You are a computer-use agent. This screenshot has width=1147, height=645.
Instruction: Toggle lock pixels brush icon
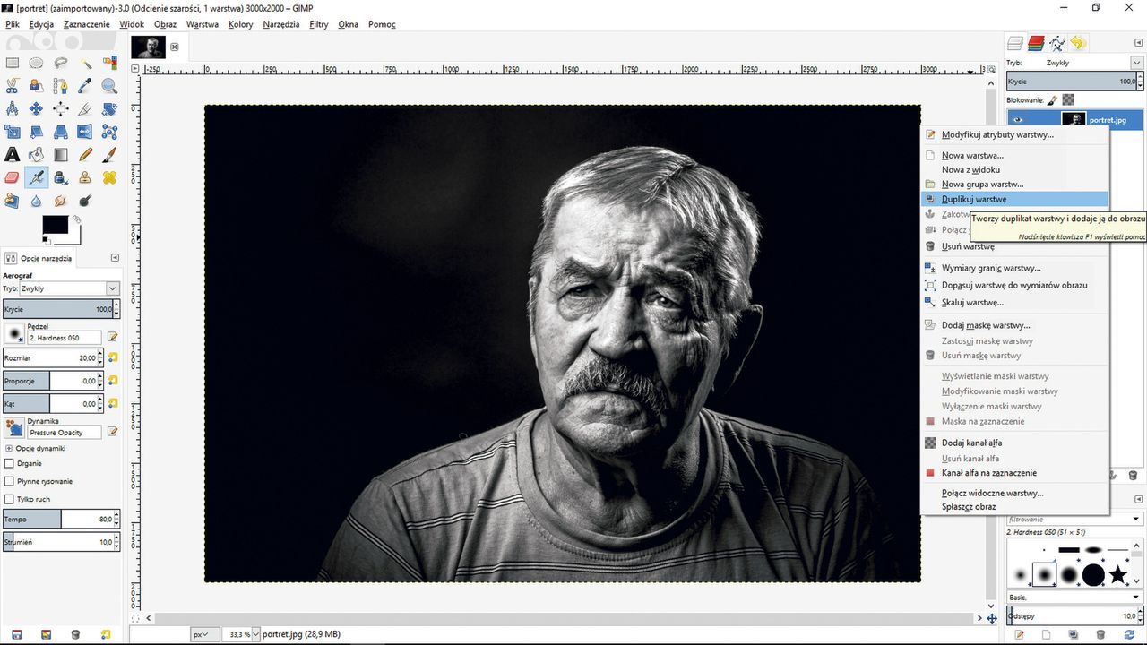(1052, 99)
